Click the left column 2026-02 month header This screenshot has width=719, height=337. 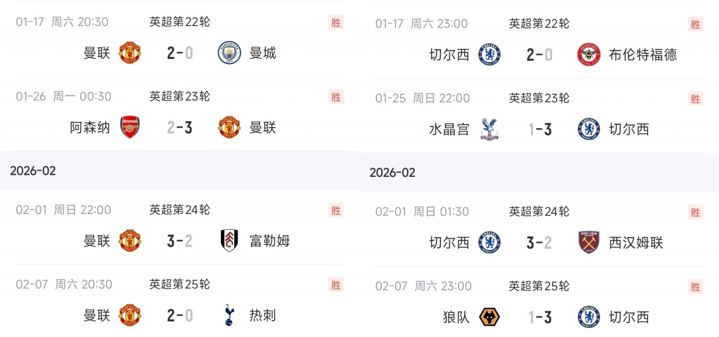click(33, 171)
